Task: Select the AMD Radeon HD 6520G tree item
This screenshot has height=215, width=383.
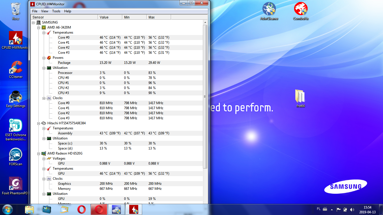Action: click(x=65, y=153)
